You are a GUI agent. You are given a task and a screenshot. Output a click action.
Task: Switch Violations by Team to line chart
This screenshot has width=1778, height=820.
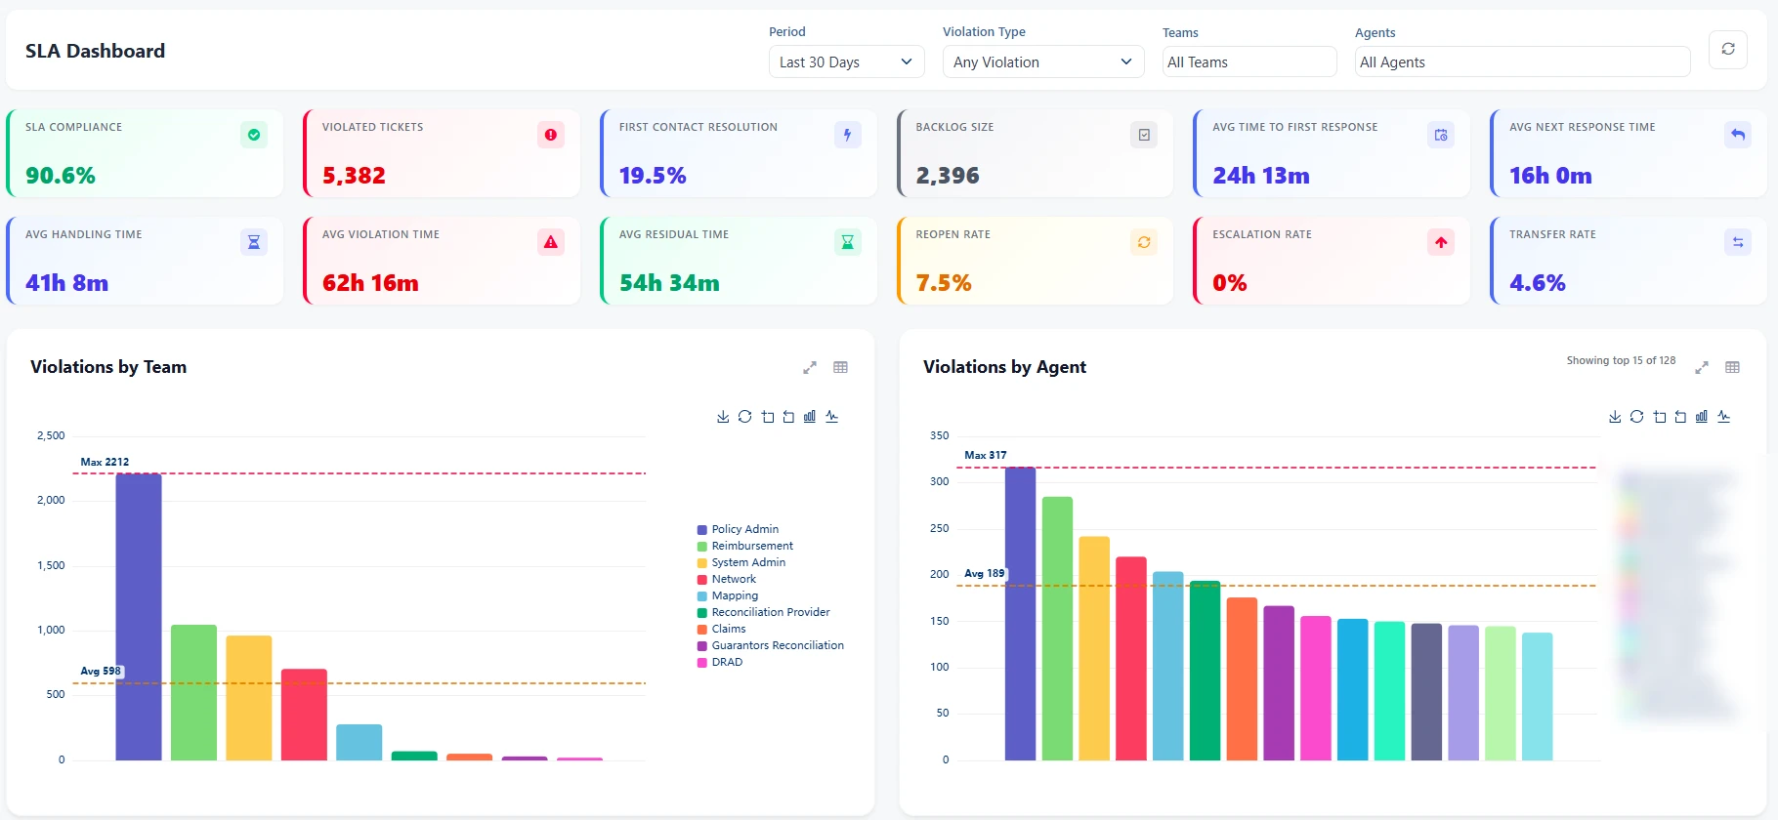831,417
